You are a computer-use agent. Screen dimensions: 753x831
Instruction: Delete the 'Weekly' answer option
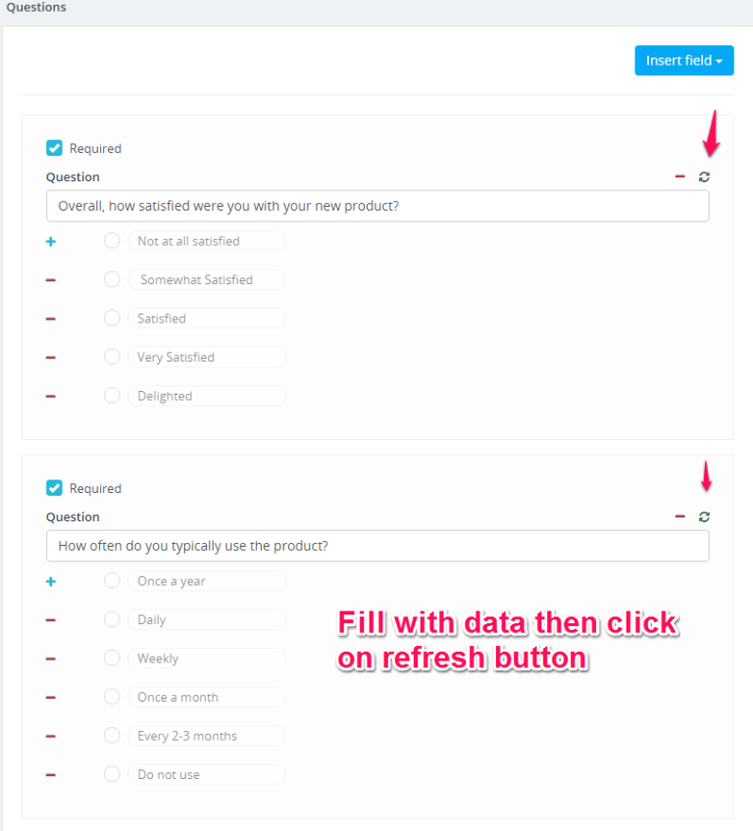pyautogui.click(x=51, y=659)
